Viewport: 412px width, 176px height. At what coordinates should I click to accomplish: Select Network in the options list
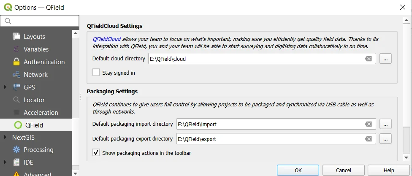pyautogui.click(x=35, y=74)
